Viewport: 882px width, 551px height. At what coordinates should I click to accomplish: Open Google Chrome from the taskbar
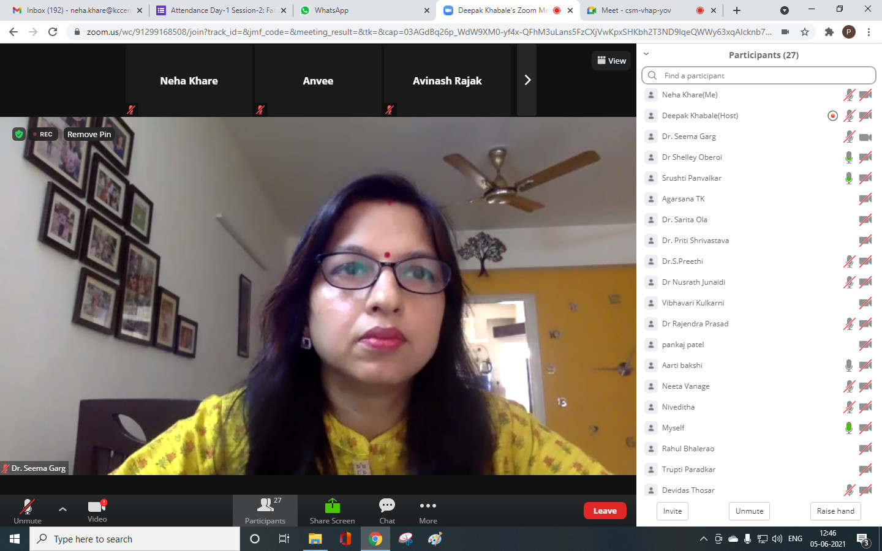point(375,539)
